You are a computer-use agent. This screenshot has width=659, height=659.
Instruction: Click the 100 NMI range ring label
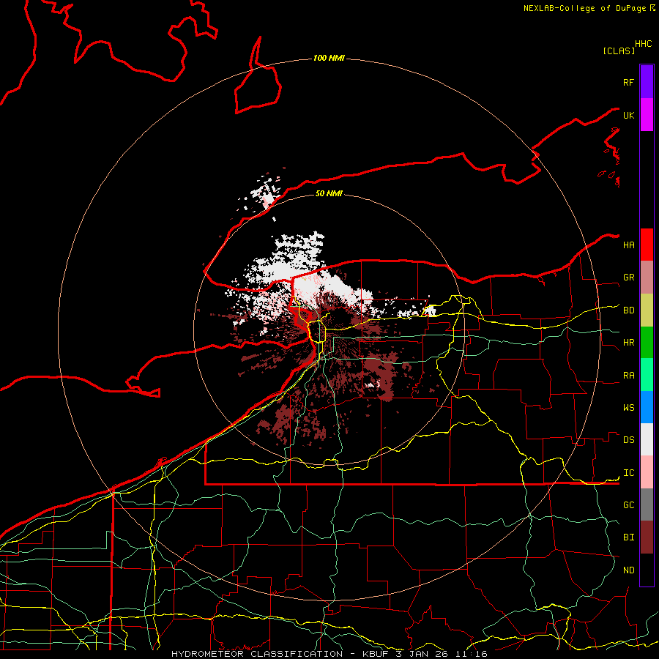(x=329, y=58)
